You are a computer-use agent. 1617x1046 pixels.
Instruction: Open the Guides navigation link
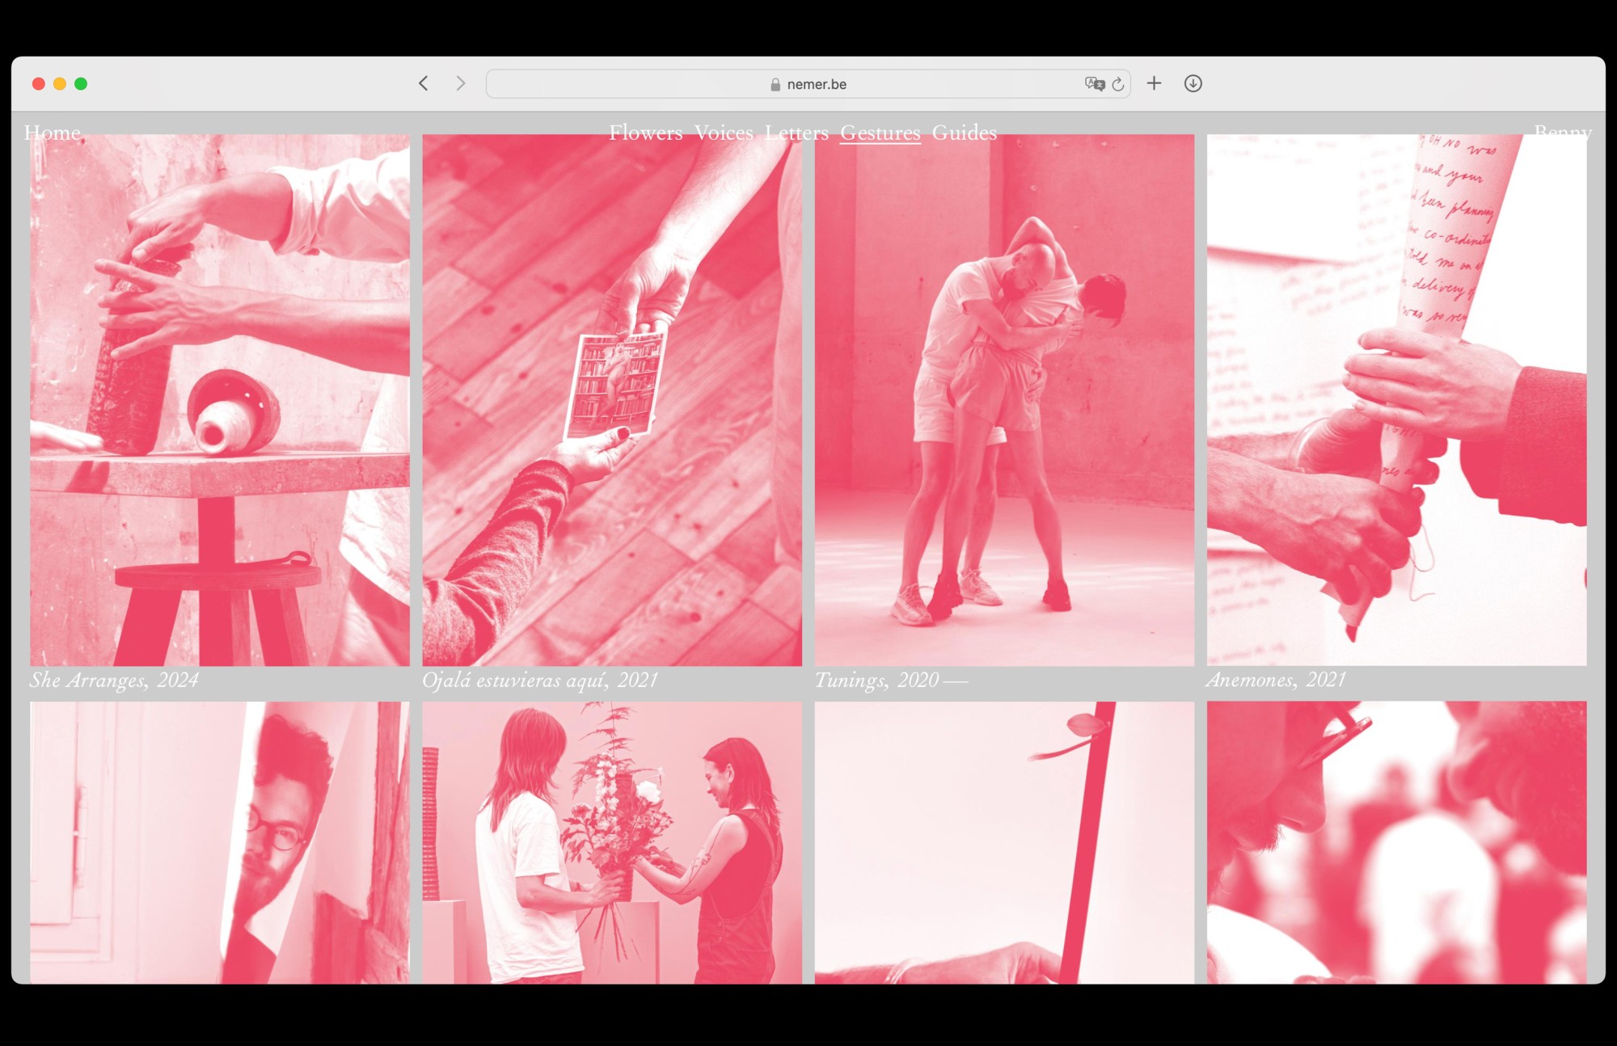(x=964, y=133)
